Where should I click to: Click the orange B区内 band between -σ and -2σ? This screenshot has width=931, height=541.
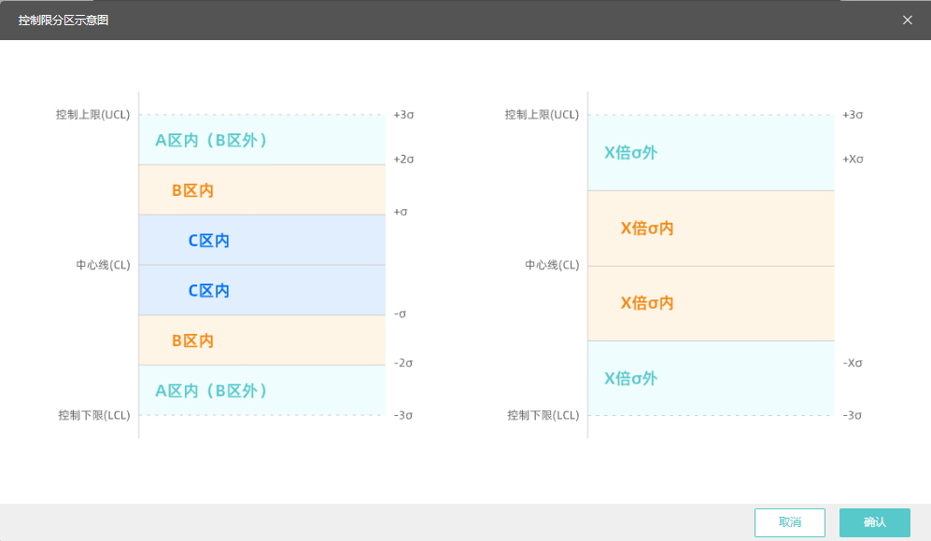point(262,340)
